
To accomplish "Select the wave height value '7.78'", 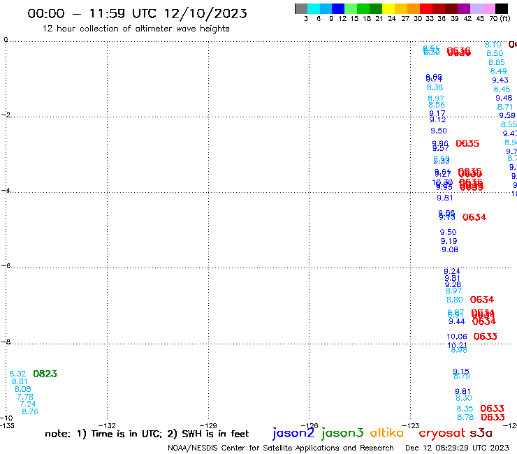I will [25, 397].
